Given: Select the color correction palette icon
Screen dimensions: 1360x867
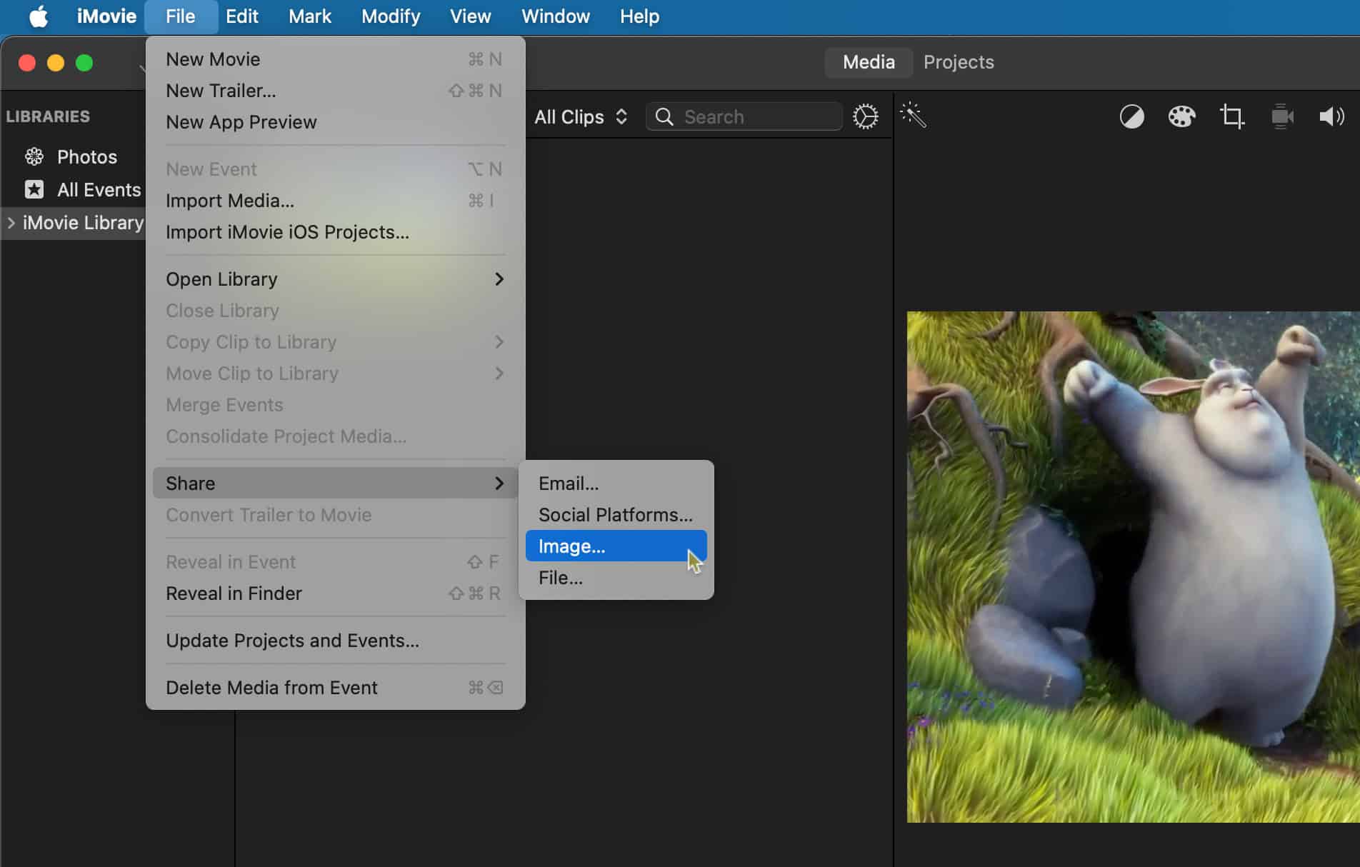Looking at the screenshot, I should point(1181,116).
